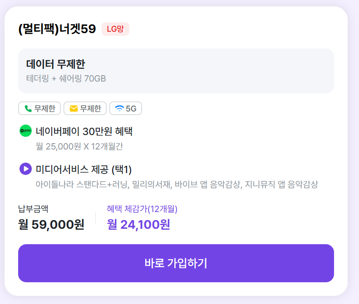Click the 혜택 체감가(12개월) label
Screen dimensions: 359x304
coord(142,209)
